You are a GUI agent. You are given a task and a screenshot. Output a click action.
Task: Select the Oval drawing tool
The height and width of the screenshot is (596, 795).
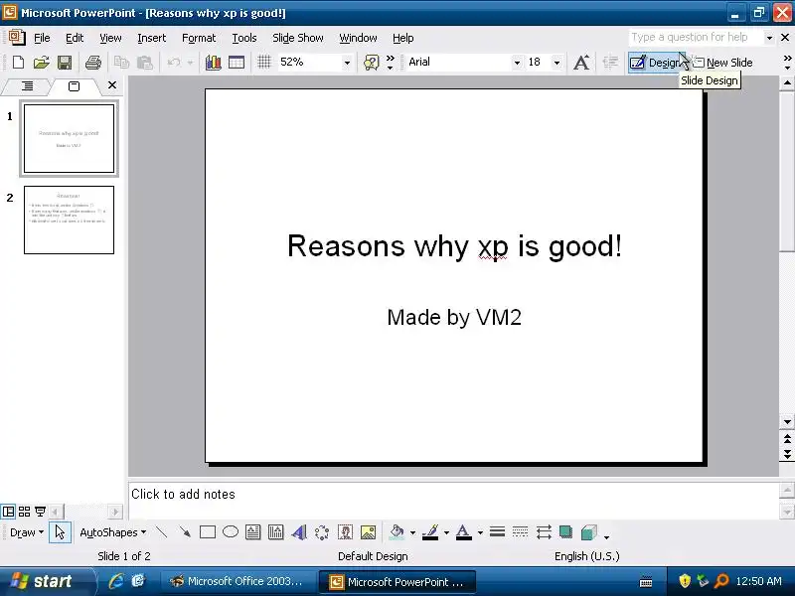[x=231, y=532]
